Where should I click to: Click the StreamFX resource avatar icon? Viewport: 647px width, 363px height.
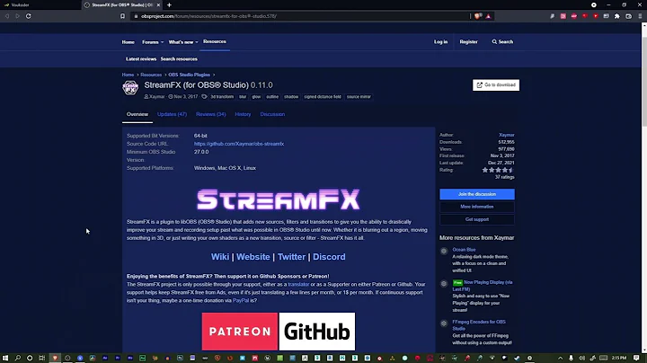pos(130,87)
